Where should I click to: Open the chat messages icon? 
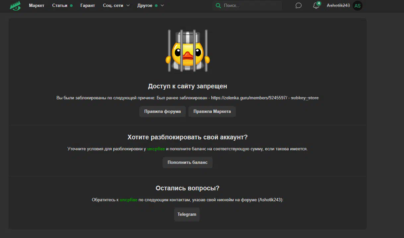coord(299,6)
